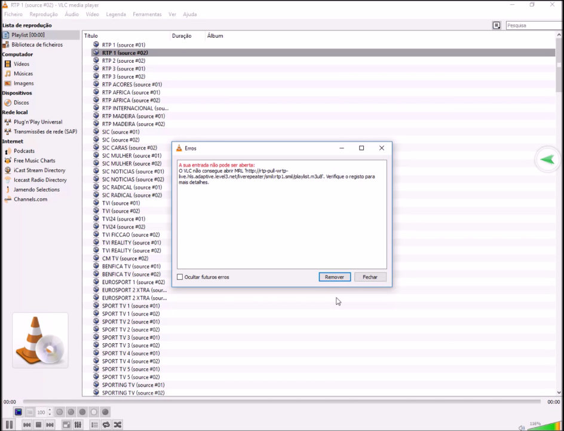Open the Ver menu
Screen dimensions: 564x431
click(x=172, y=14)
